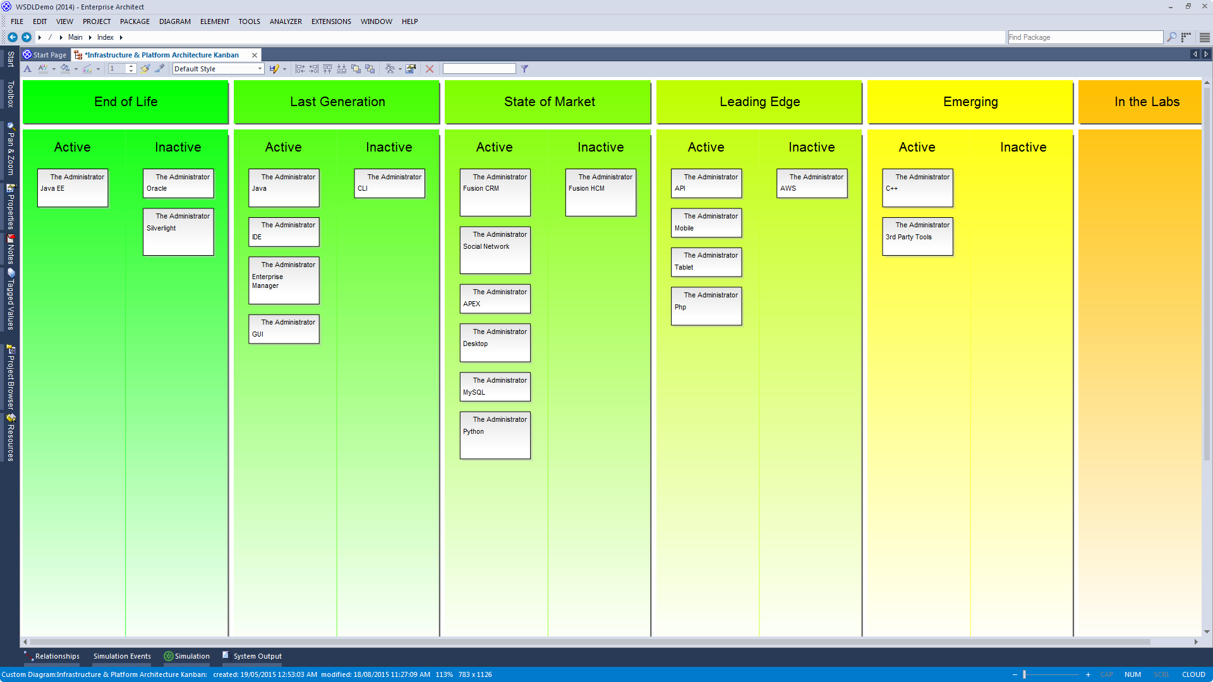Click the Index breadcrumb link

coord(106,37)
